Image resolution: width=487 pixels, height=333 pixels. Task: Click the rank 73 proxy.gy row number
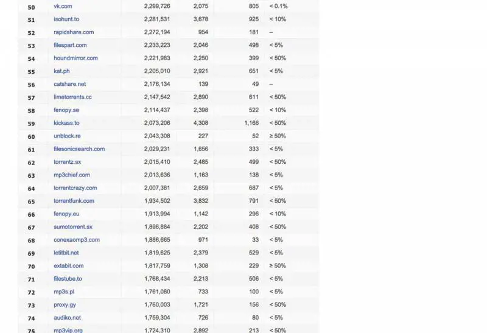coord(31,306)
